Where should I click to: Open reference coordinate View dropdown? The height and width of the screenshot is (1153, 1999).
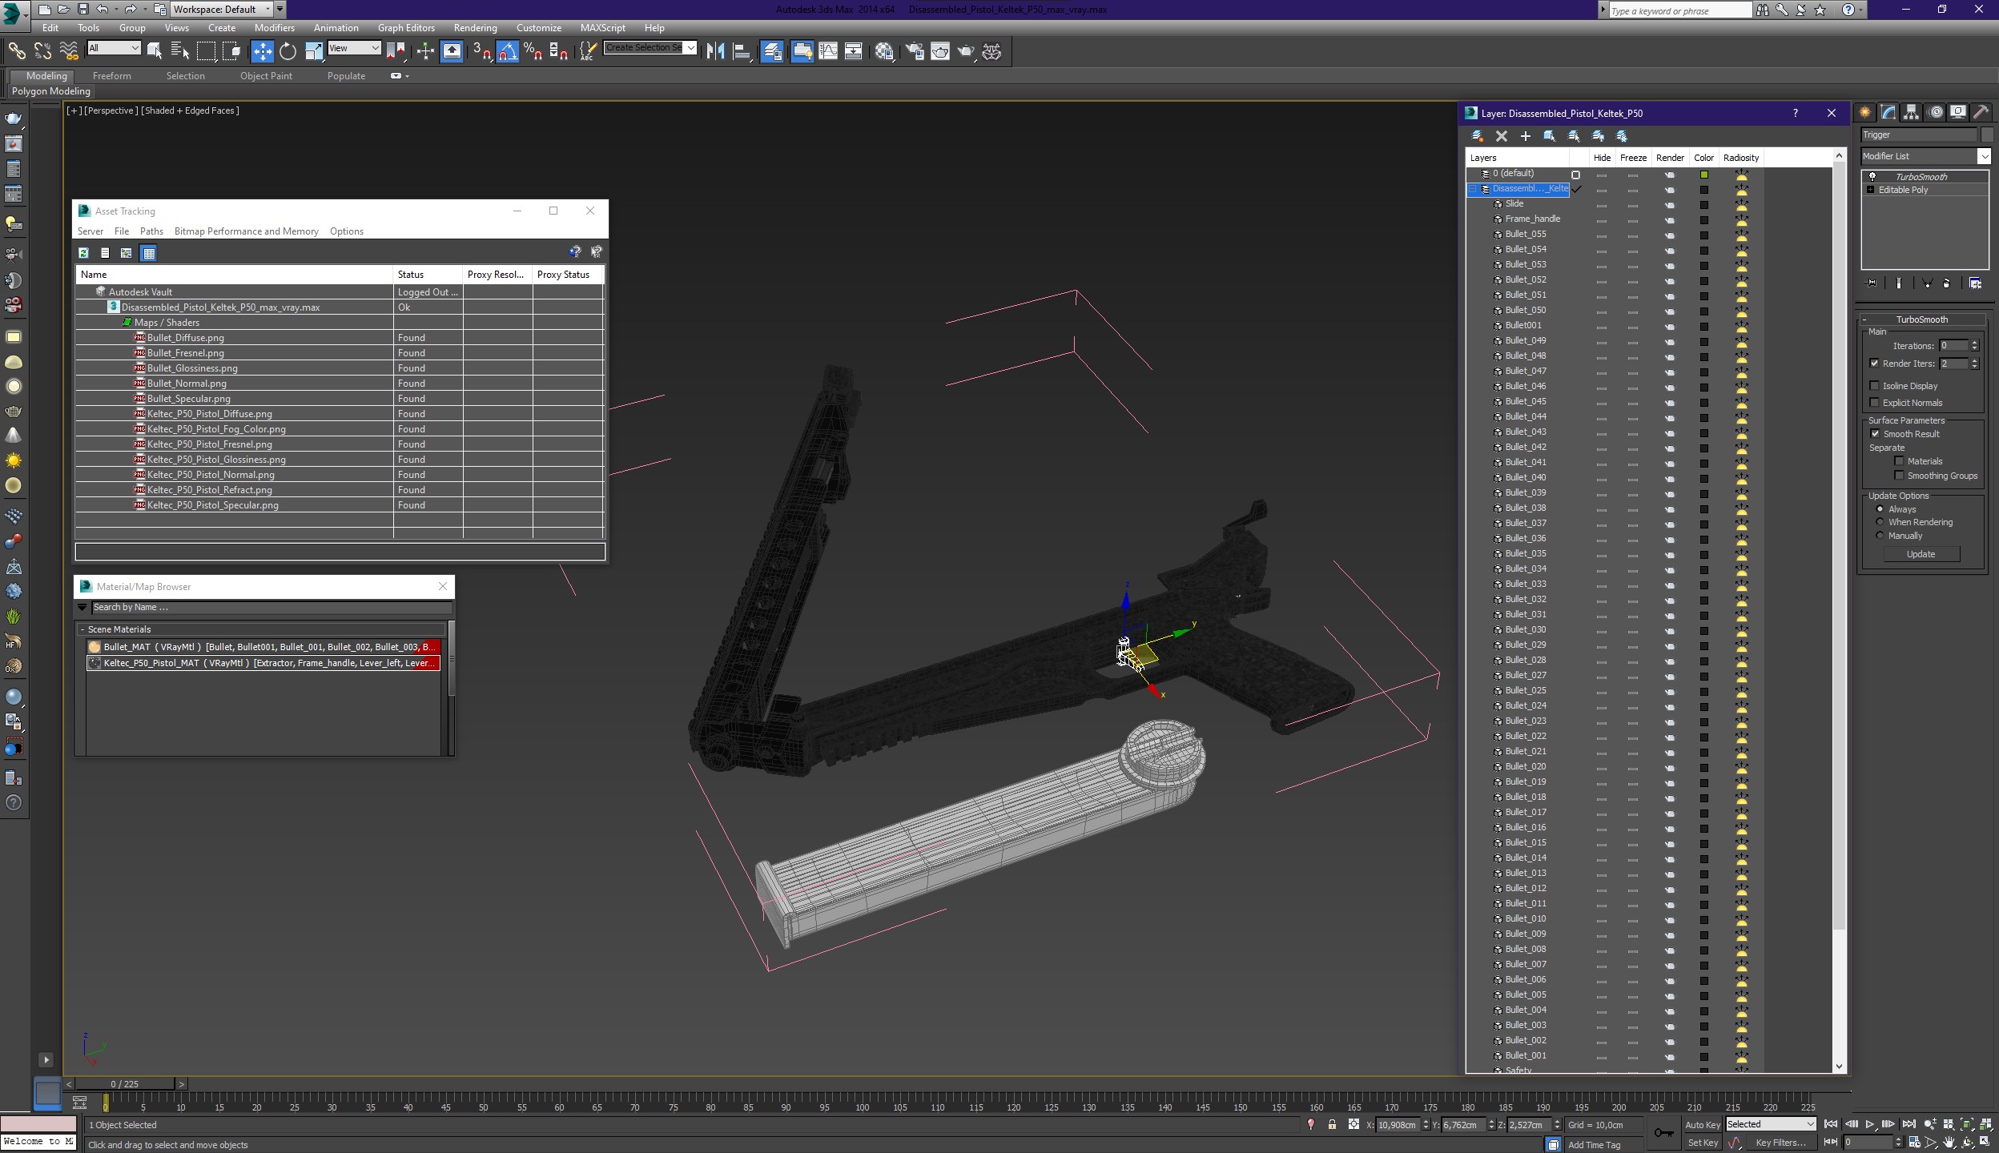(353, 48)
